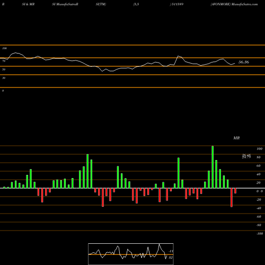Image resolution: width=265 pixels, height=265 pixels.
Task: Click the -20 label on MR axis
Action: [x=259, y=200]
